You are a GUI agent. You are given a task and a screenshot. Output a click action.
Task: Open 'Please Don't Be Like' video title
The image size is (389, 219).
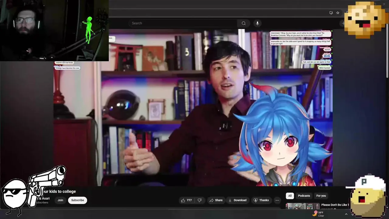pos(335,205)
